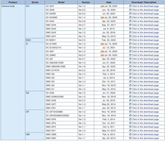
Task: Click the download page icon for DMC-GX8
Action: pyautogui.click(x=130, y=100)
